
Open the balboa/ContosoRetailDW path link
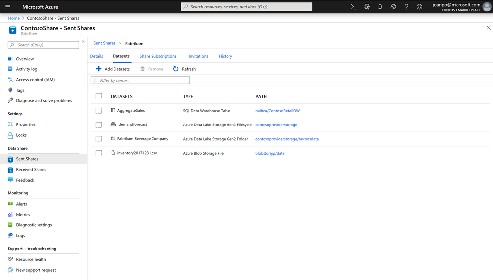point(277,111)
